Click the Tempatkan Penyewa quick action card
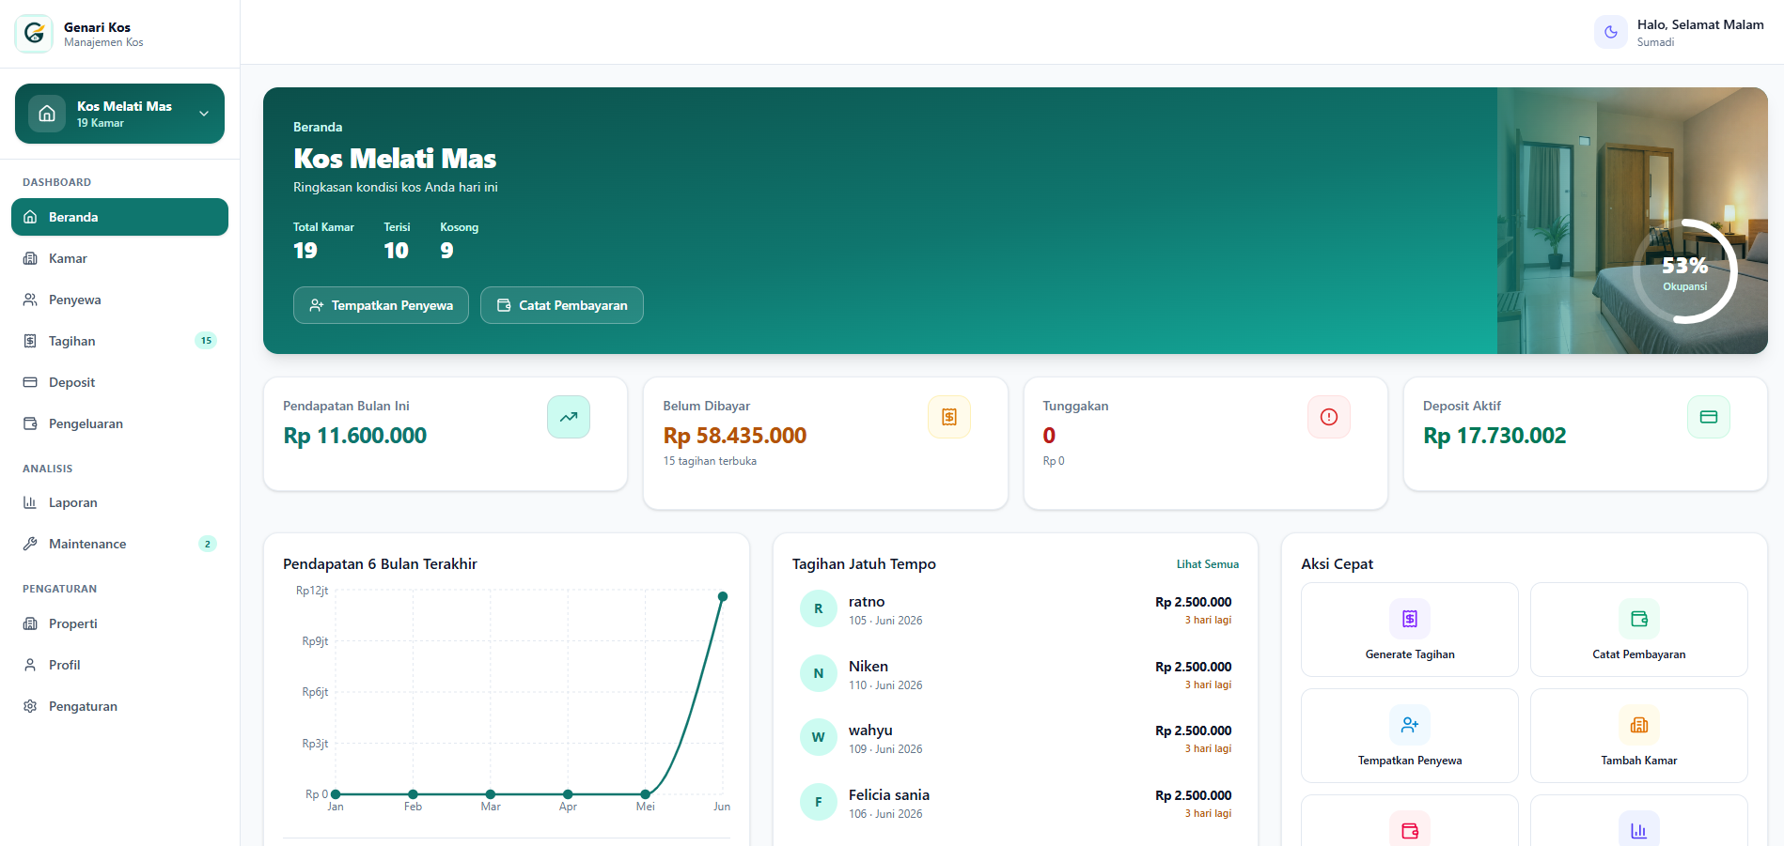Viewport: 1784px width, 846px height. pos(1410,735)
